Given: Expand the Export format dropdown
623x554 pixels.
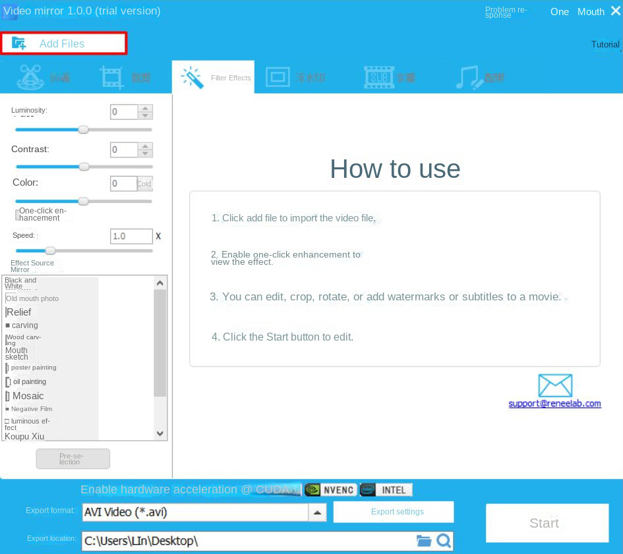Looking at the screenshot, I should click(x=318, y=512).
